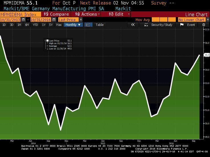Screen dimensions: 210x157
Task: Click the start date field 10/31/2013
Action: tap(13, 20)
